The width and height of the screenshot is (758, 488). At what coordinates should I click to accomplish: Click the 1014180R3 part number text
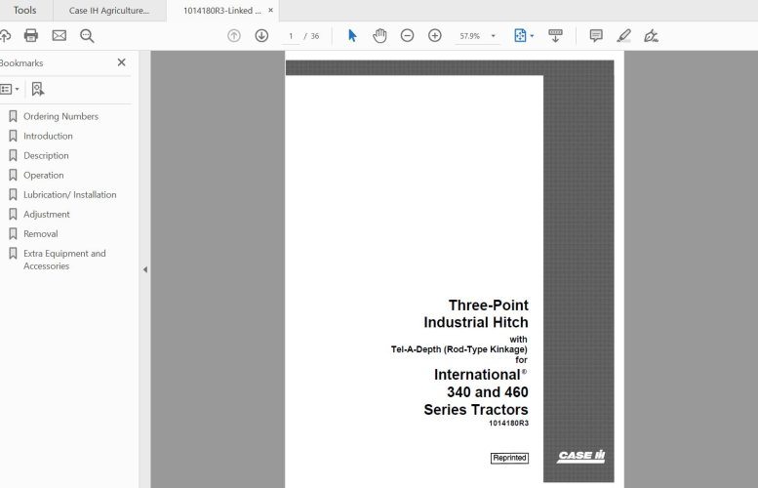[x=508, y=424]
